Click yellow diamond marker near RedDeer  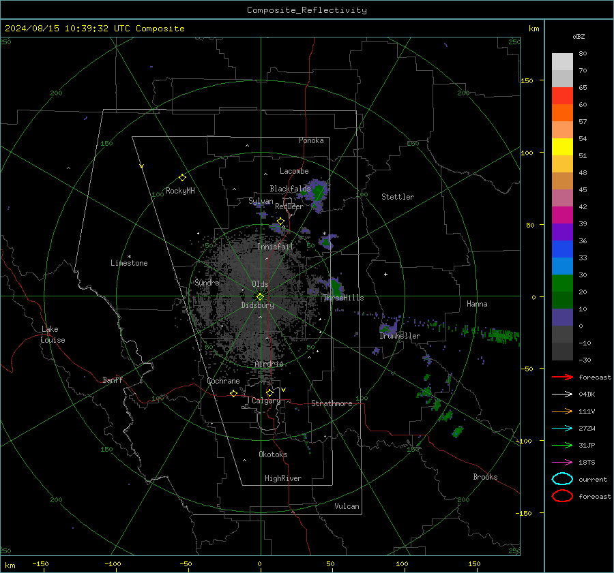280,221
